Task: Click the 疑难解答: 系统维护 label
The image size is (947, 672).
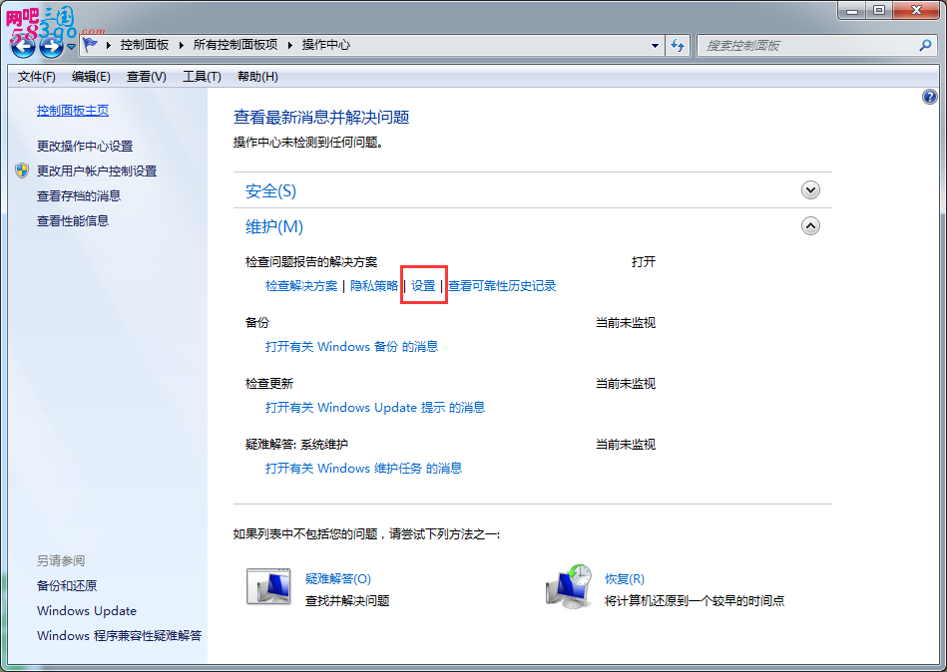Action: [x=296, y=446]
